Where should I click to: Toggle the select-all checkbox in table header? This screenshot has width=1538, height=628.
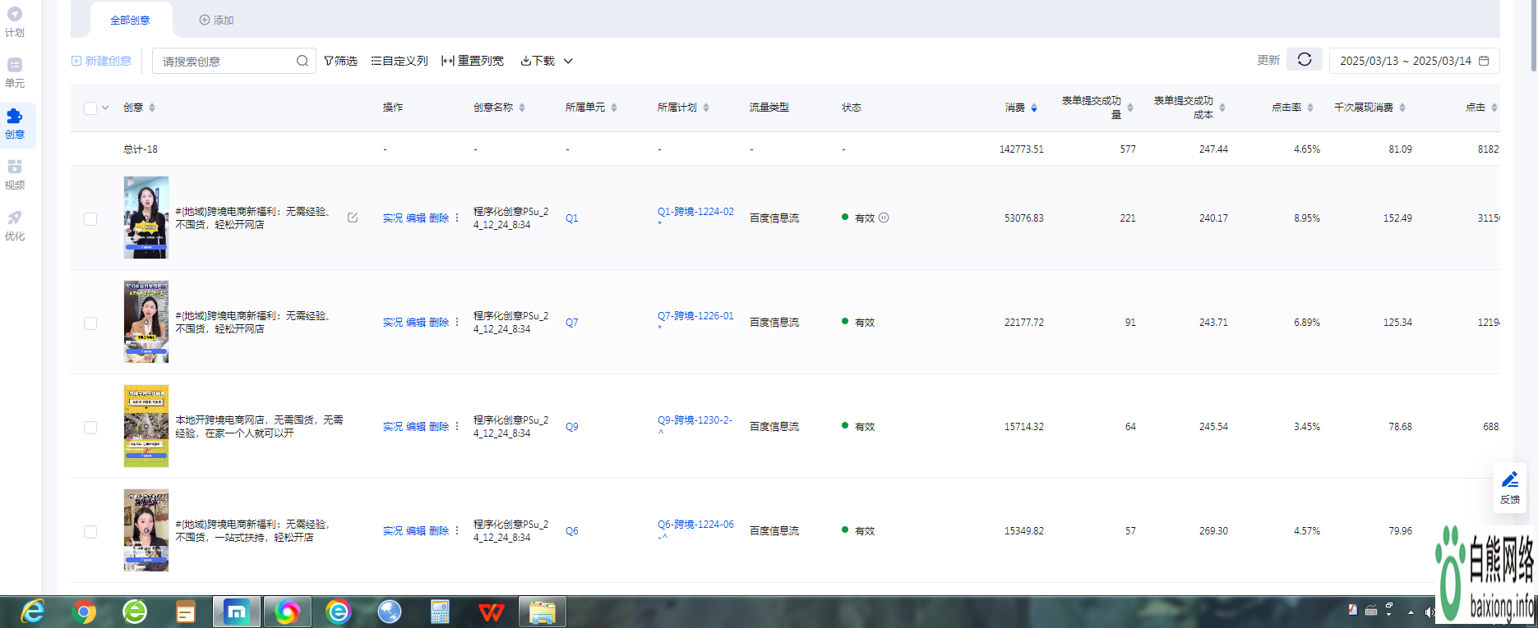click(90, 108)
